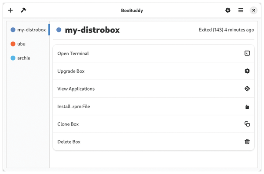264x174 pixels.
Task: Click the Open Terminal row
Action: click(154, 53)
